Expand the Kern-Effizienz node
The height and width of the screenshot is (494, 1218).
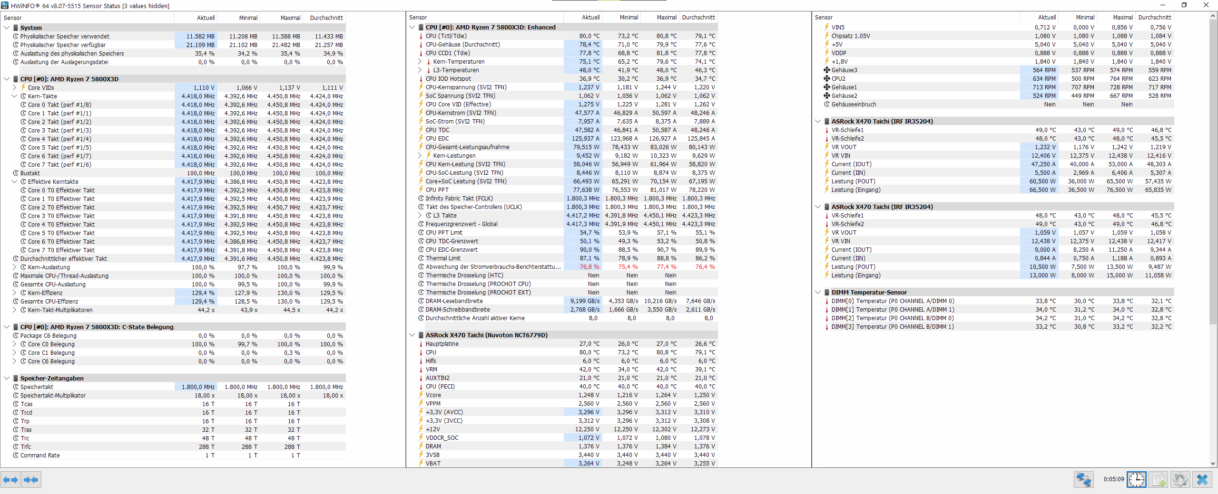pos(14,293)
